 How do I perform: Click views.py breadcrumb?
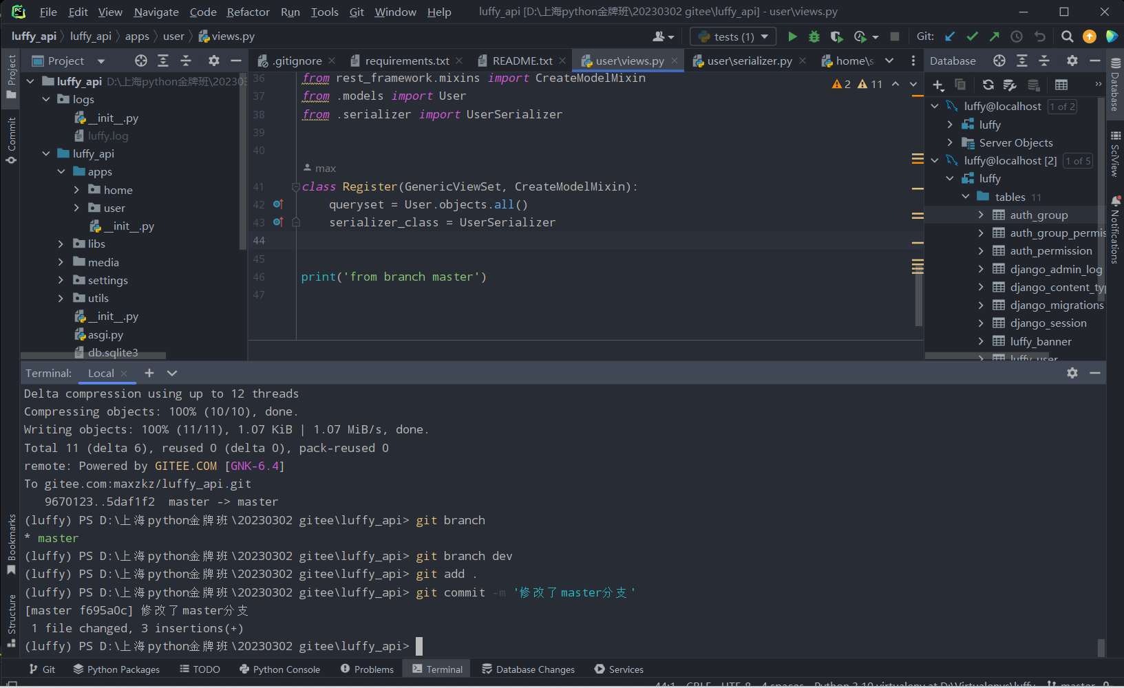[x=226, y=36]
